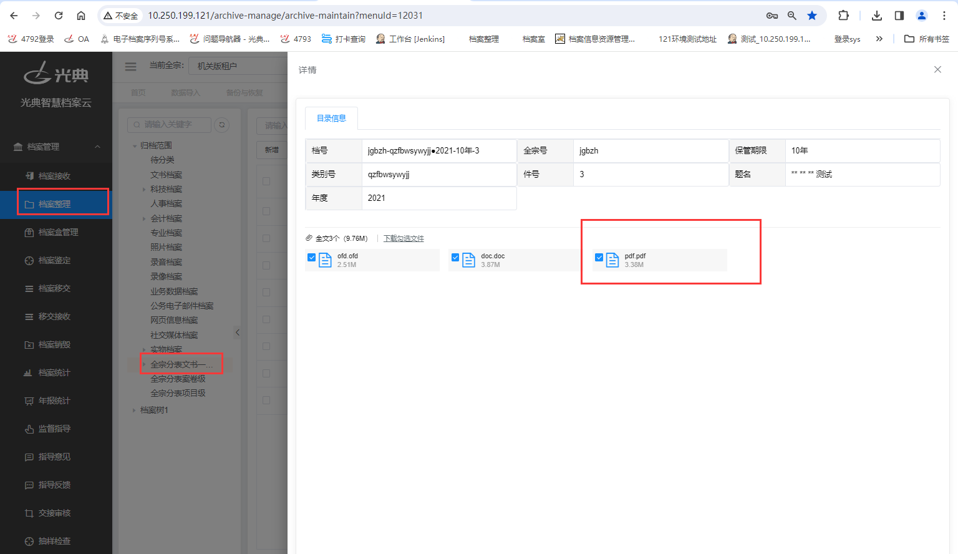Expand the 档案树1 tree node
The width and height of the screenshot is (958, 554).
point(134,410)
